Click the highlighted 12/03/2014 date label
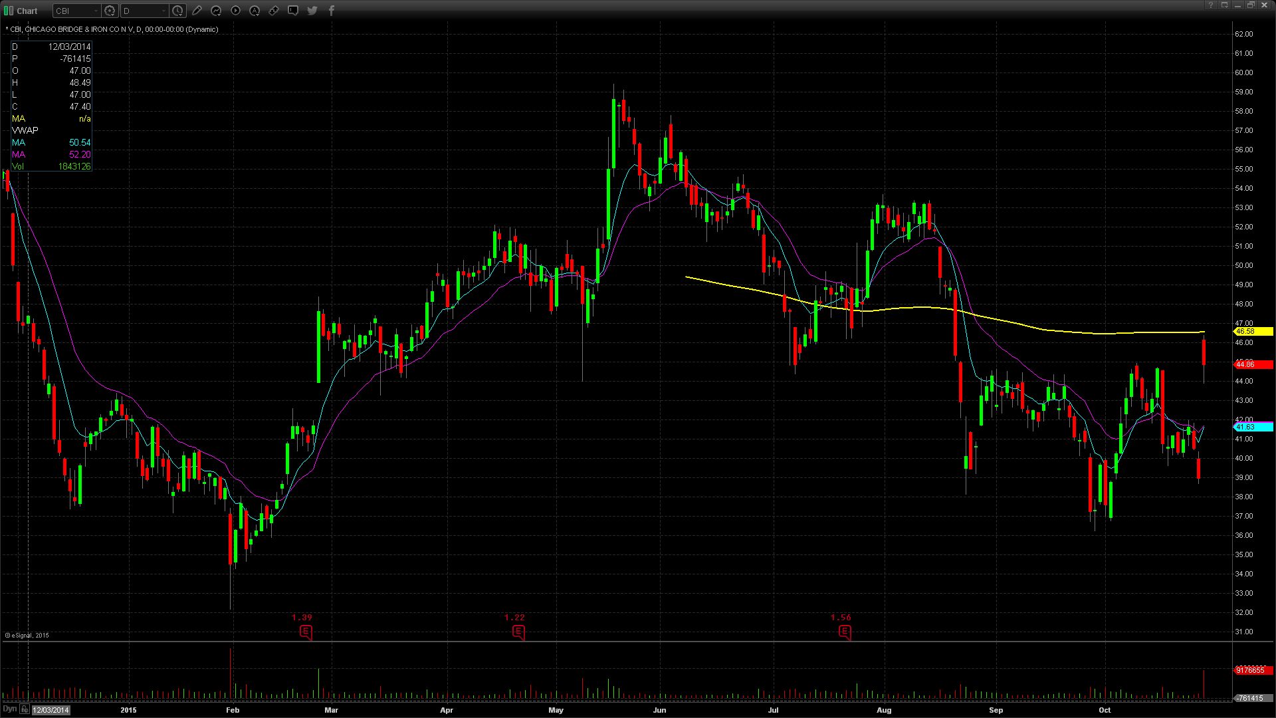The image size is (1276, 718). pyautogui.click(x=51, y=710)
